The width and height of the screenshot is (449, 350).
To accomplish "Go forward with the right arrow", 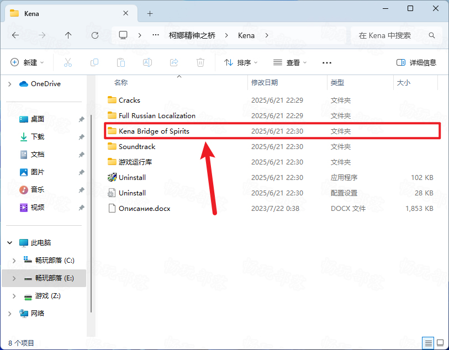I will 42,35.
